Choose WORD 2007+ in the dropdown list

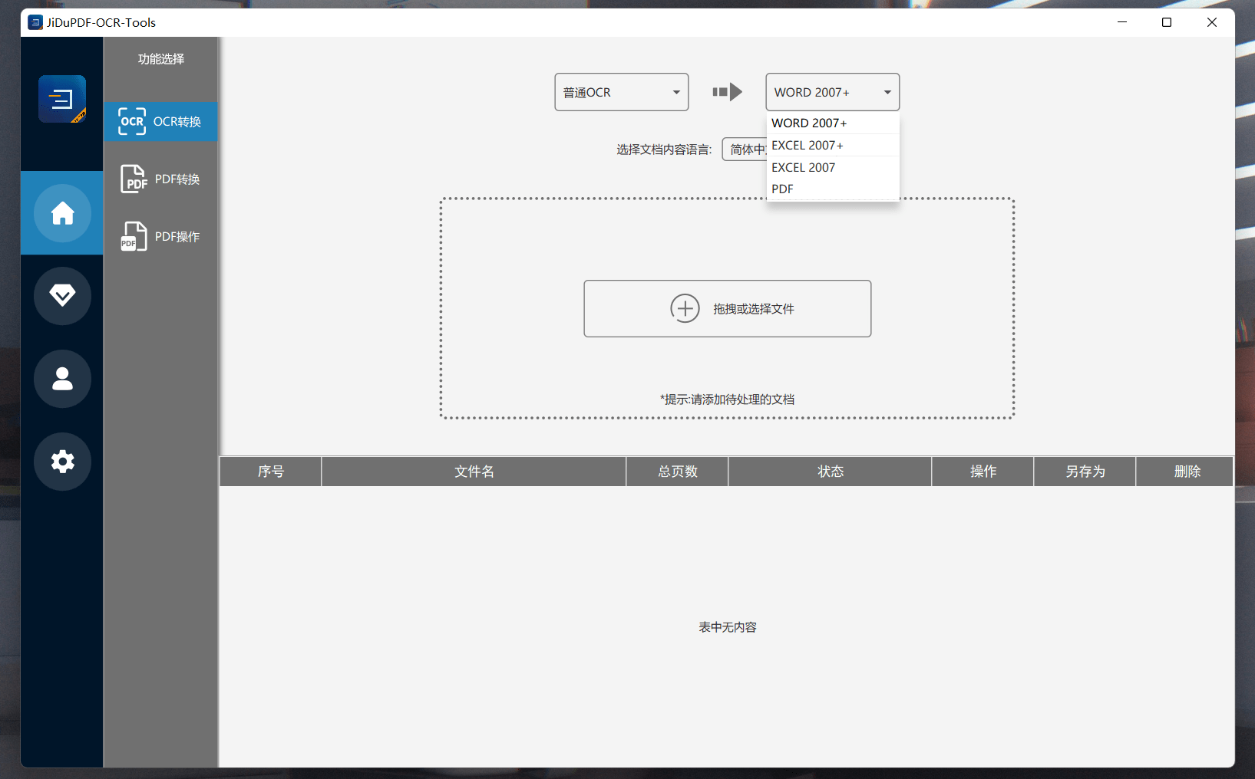click(808, 123)
